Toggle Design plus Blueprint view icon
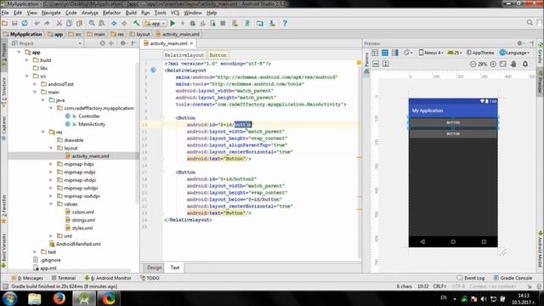Image resolution: width=544 pixels, height=306 pixels. [x=394, y=53]
